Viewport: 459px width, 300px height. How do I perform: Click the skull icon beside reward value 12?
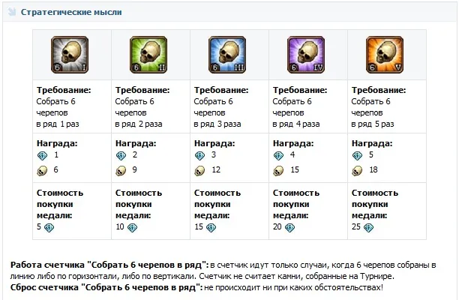[199, 170]
